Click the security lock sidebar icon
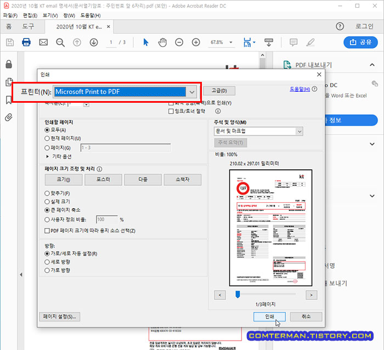This screenshot has width=384, height=350. [9, 64]
